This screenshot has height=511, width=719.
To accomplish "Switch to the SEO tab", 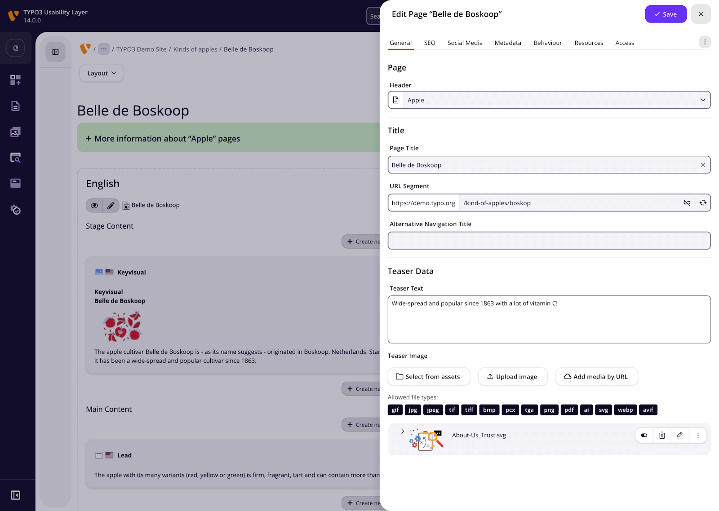I will 429,43.
